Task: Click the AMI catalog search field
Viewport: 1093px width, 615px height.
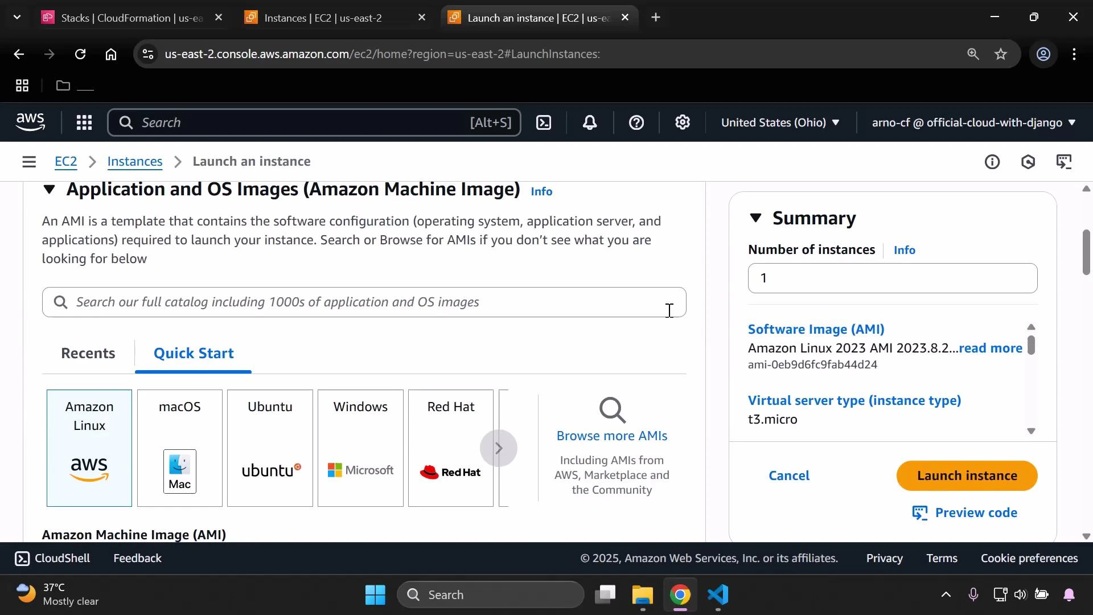Action: 364,302
